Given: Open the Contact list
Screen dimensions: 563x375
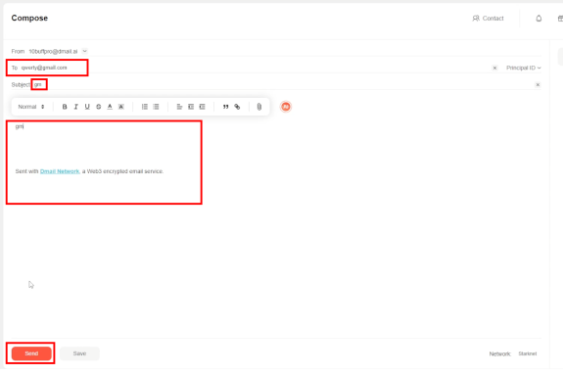Looking at the screenshot, I should click(488, 19).
